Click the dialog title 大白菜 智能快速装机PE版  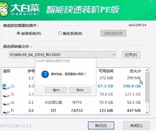(x=53, y=61)
